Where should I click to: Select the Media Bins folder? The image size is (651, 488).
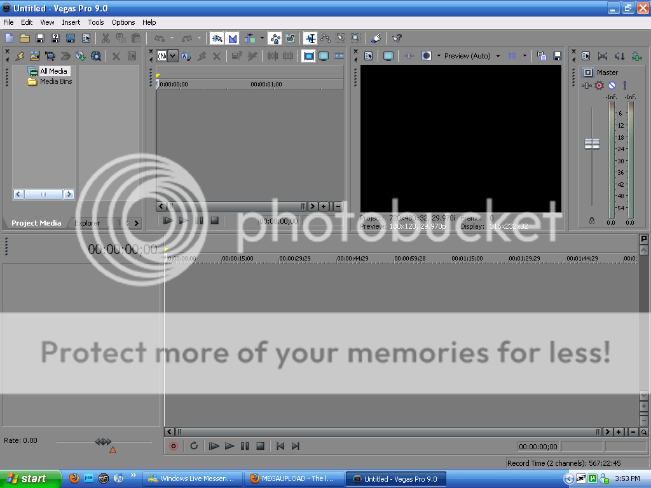55,81
